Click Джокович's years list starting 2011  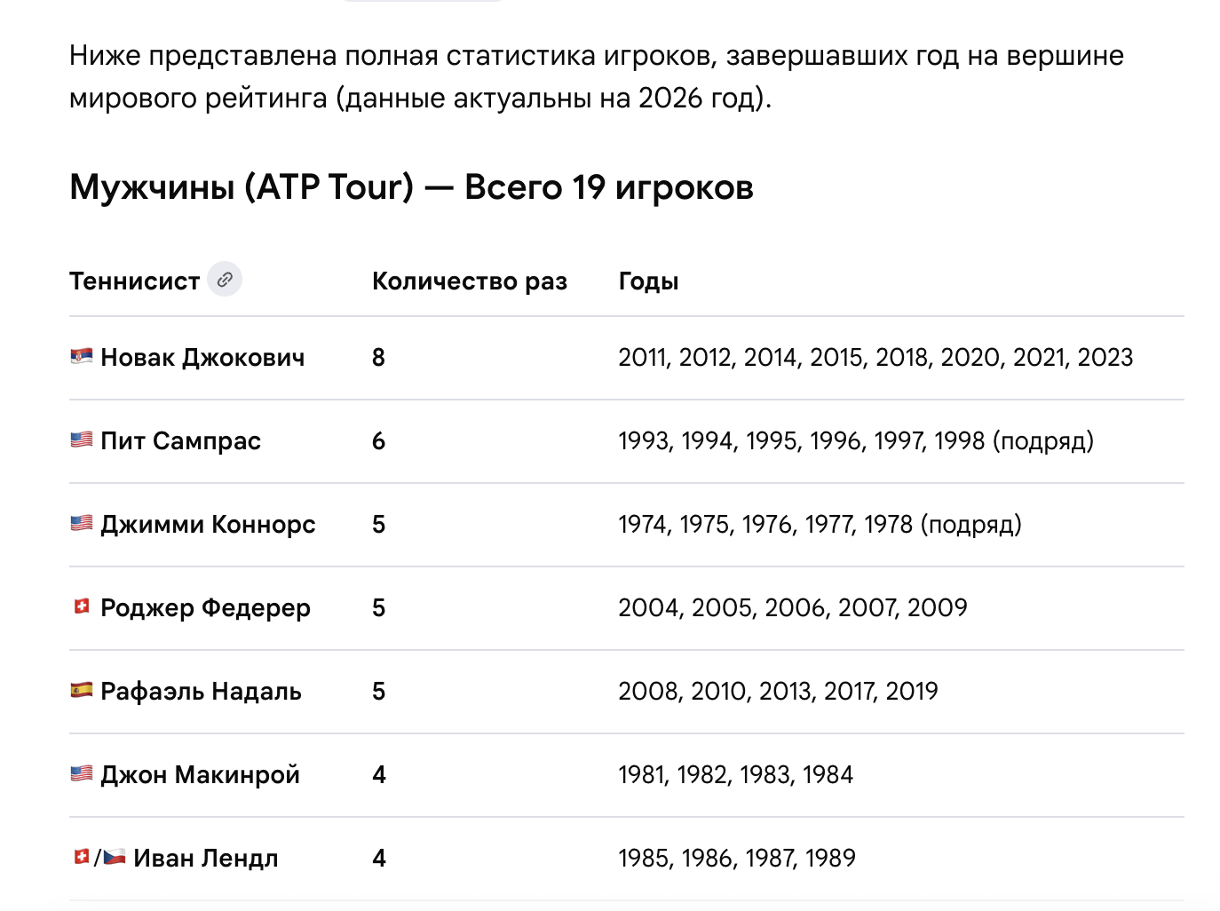[x=875, y=357]
